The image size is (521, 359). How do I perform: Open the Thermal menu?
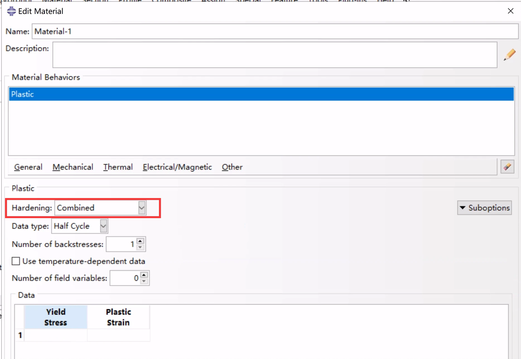118,167
